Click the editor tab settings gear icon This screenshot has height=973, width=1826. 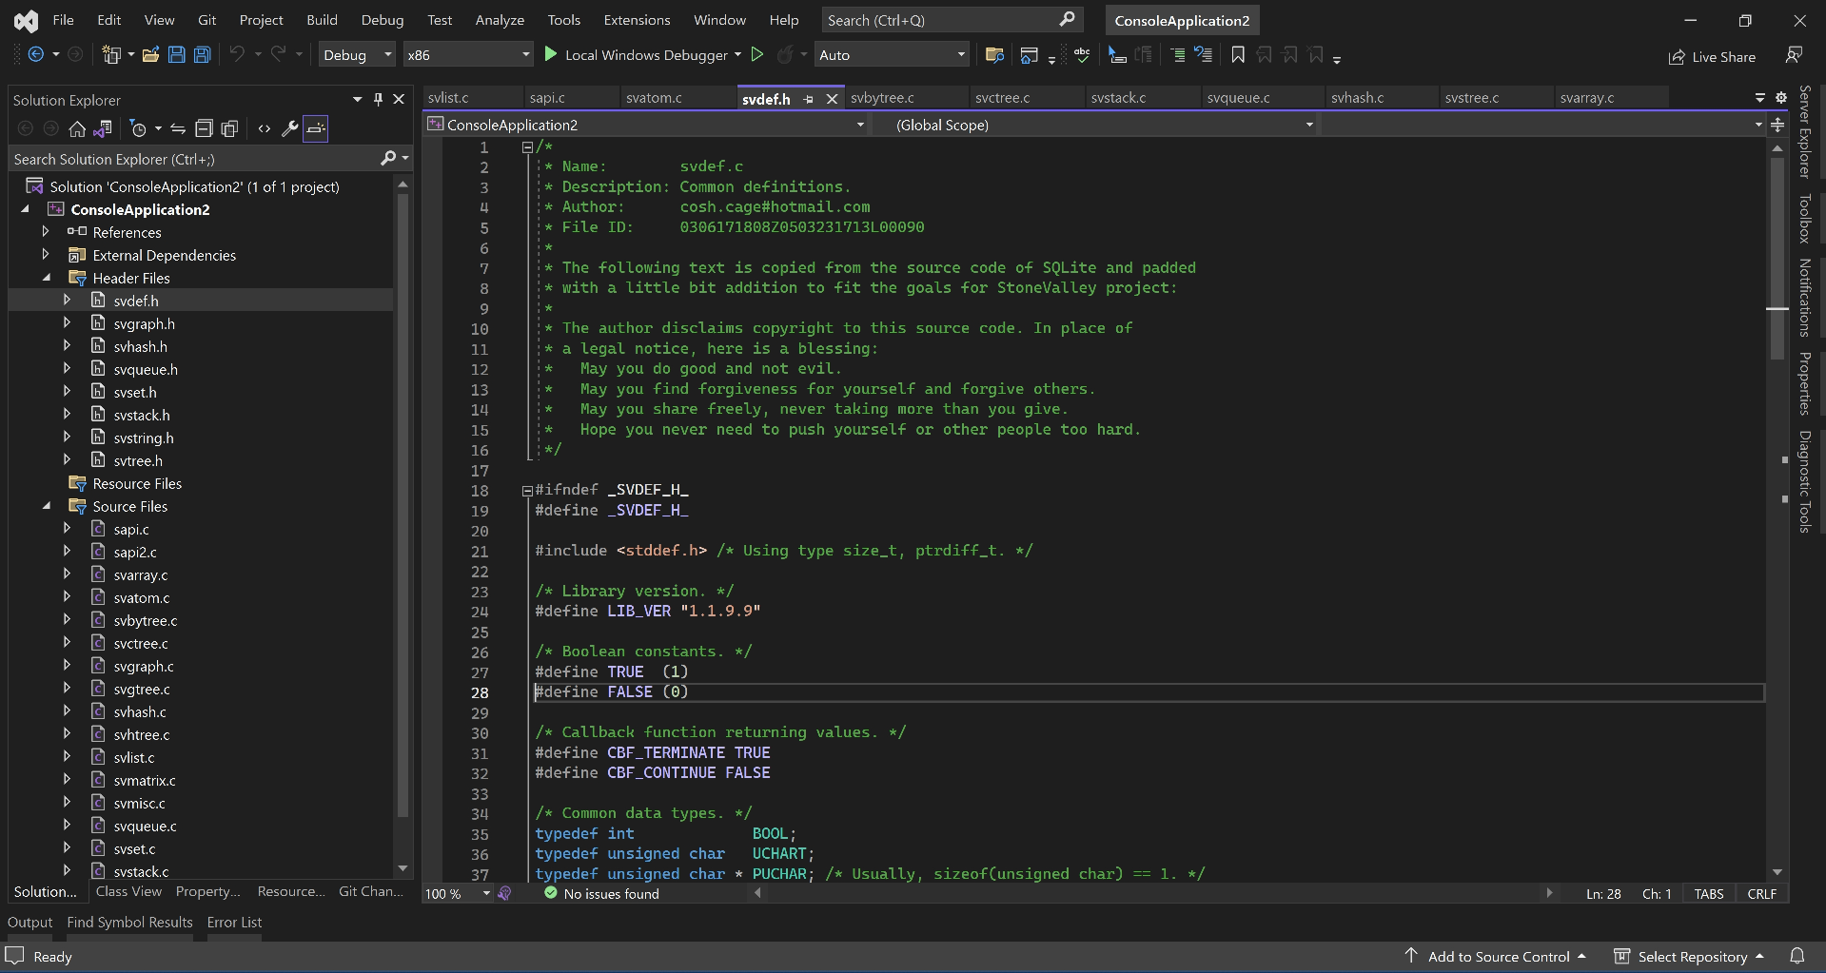tap(1781, 97)
